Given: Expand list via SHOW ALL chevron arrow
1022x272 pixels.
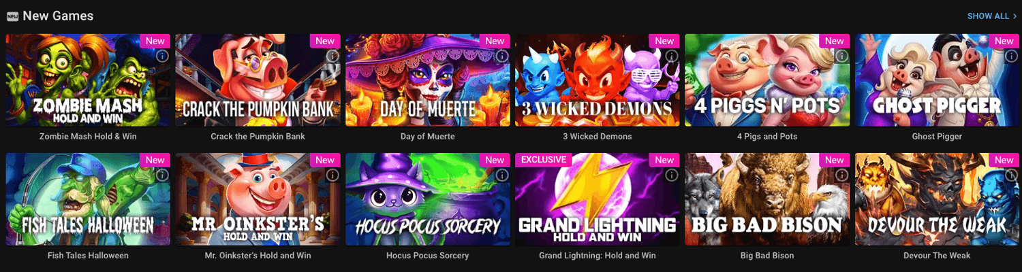Looking at the screenshot, I should coord(1015,16).
